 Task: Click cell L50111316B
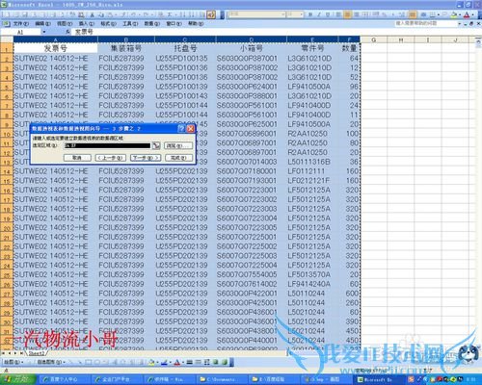click(312, 162)
